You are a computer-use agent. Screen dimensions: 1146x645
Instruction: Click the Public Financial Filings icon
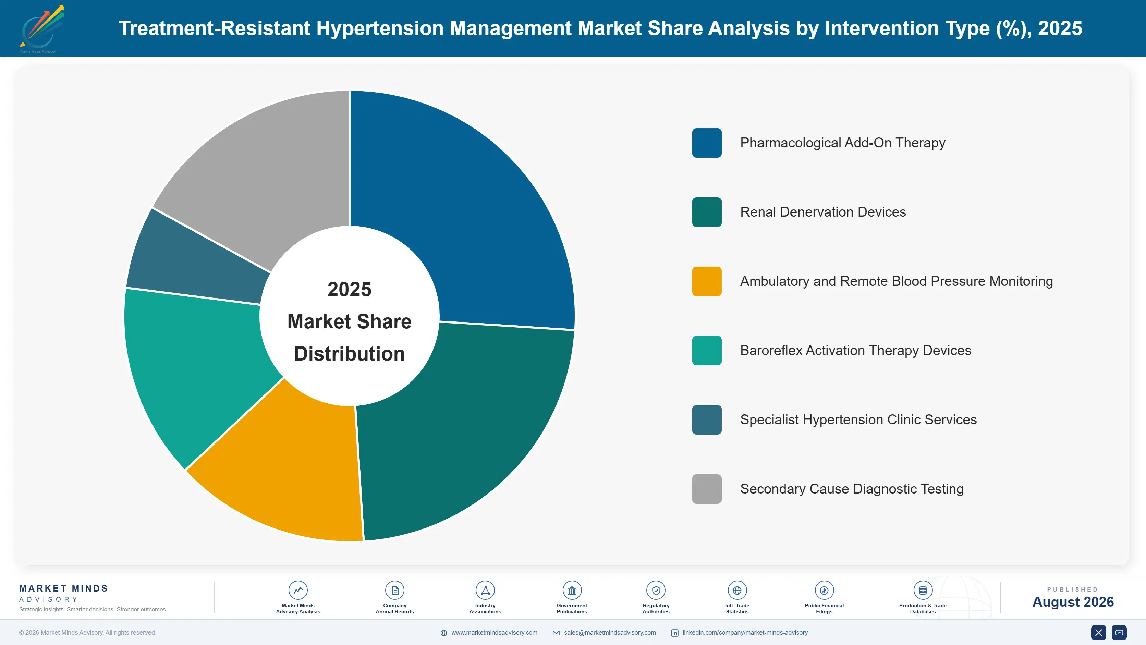pyautogui.click(x=824, y=590)
